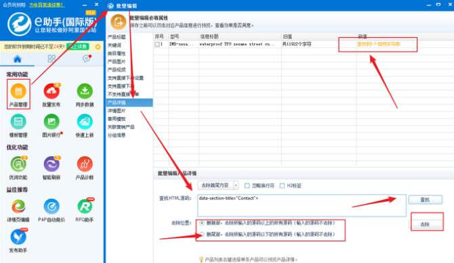The width and height of the screenshot is (454, 263).
Task: Click the 去除 remove button
Action: coord(425,224)
